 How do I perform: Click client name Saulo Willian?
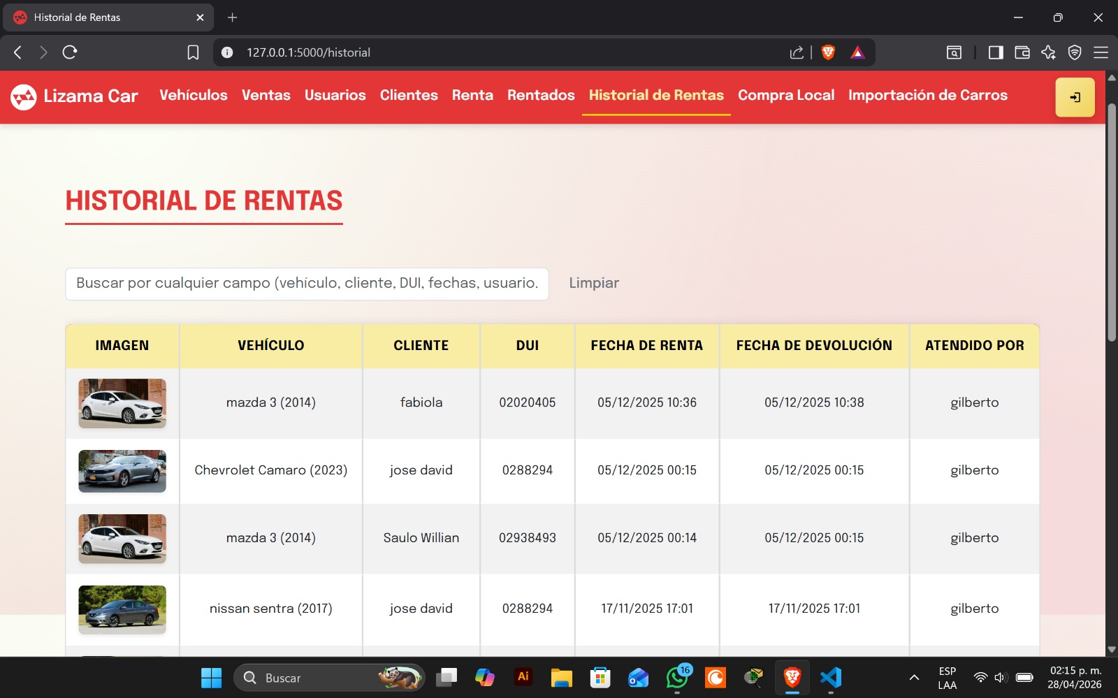(421, 538)
